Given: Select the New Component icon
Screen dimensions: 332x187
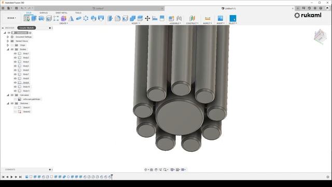Looking at the screenshot, I should click(x=171, y=19).
